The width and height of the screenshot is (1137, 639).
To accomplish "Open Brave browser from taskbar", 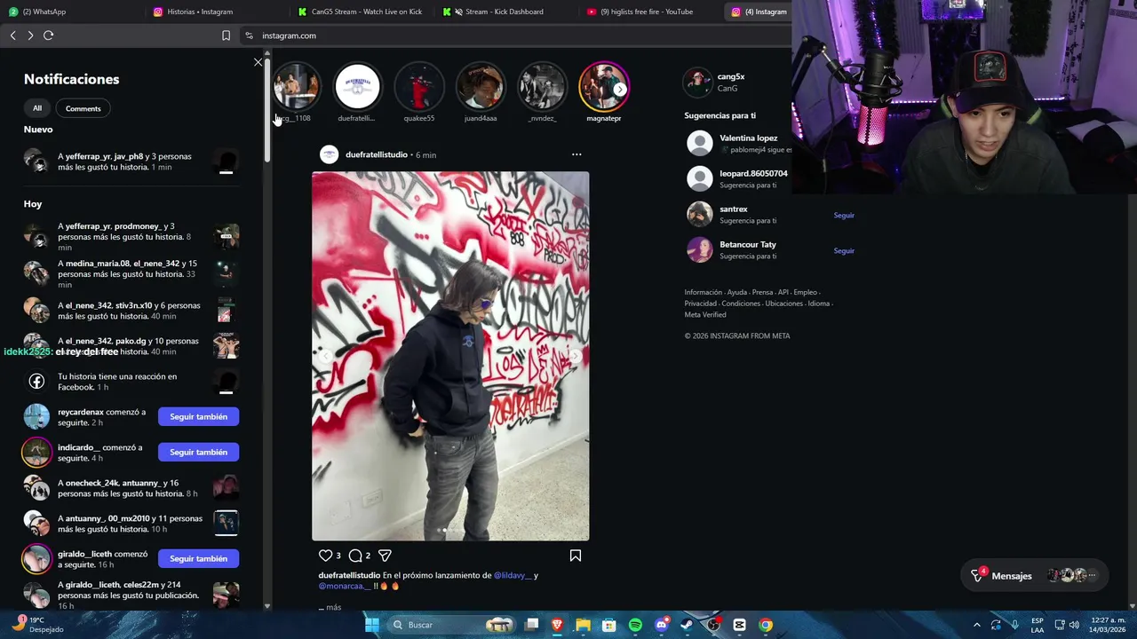I will (x=557, y=625).
